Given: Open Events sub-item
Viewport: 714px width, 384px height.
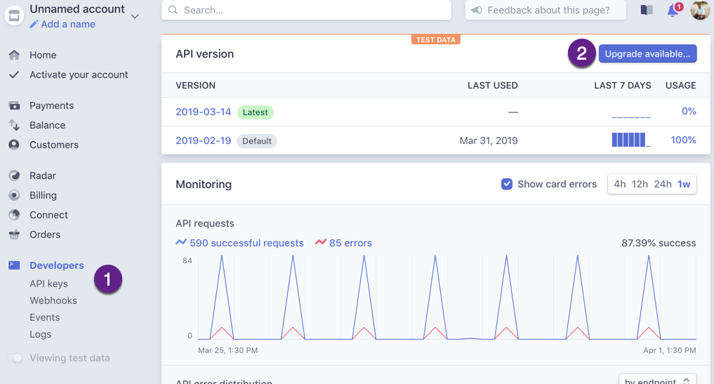Looking at the screenshot, I should 45,317.
